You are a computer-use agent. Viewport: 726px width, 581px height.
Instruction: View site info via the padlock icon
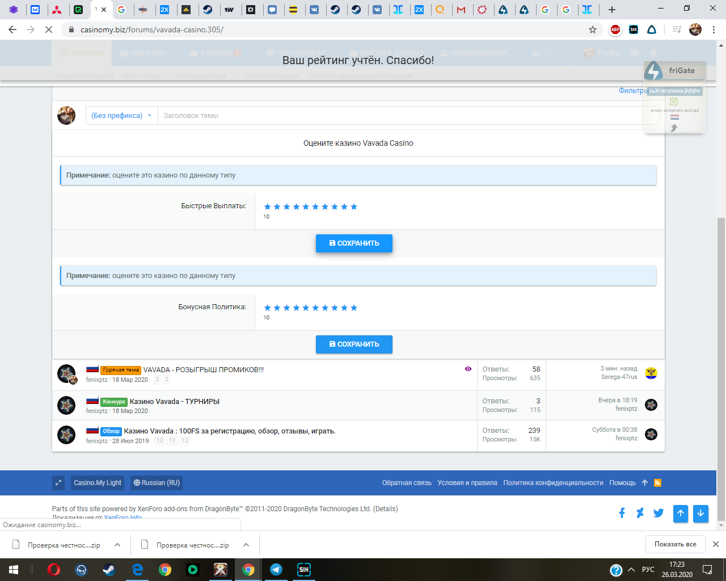(71, 30)
